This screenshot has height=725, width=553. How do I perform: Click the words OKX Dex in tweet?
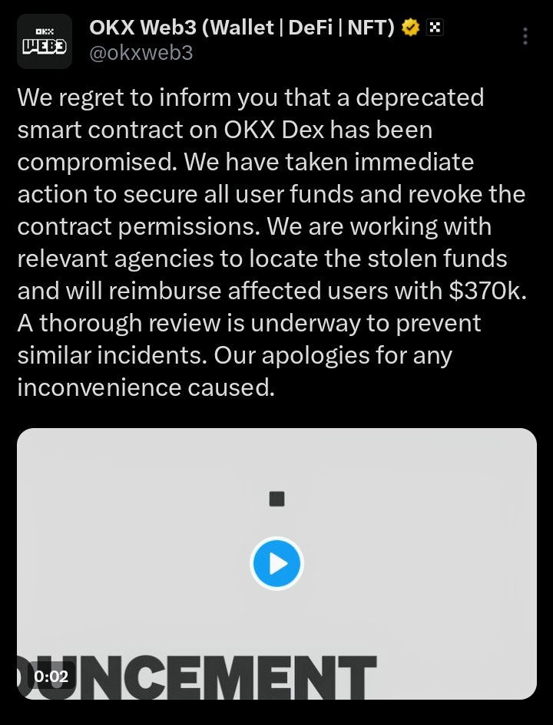pos(274,130)
